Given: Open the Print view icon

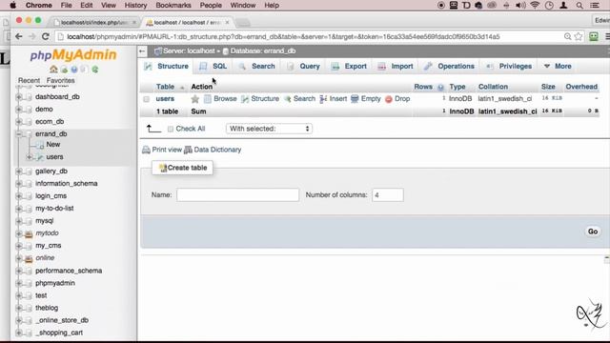Looking at the screenshot, I should (146, 150).
